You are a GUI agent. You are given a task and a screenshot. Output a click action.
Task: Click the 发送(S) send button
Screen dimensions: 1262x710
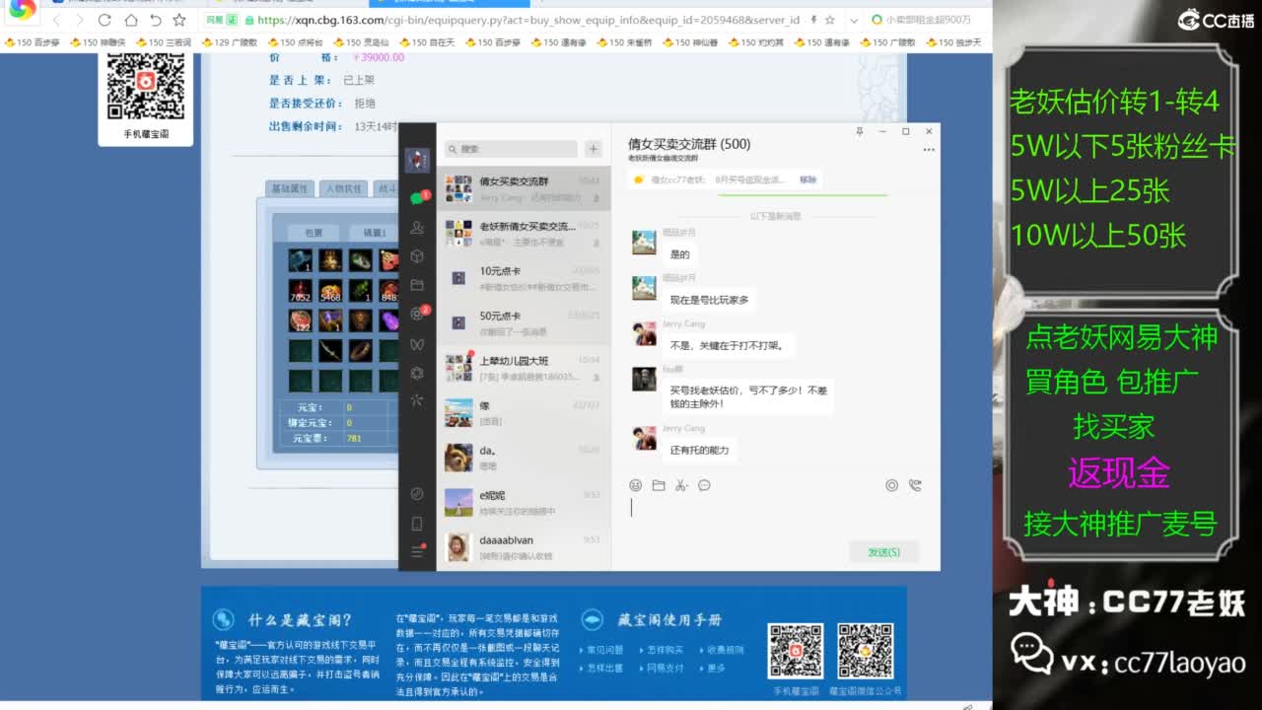coord(884,550)
